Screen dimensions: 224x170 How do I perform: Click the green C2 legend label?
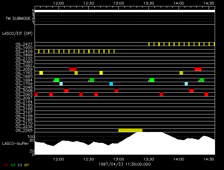(13, 165)
